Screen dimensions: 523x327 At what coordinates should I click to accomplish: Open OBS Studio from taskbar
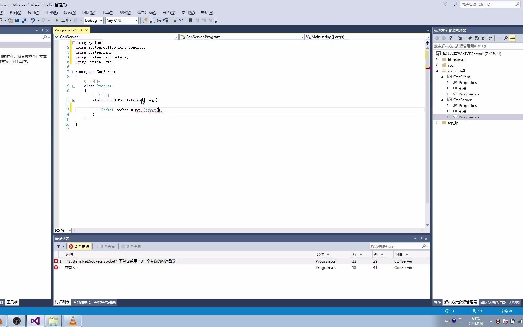click(17, 321)
